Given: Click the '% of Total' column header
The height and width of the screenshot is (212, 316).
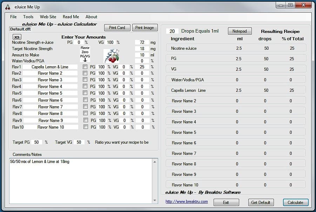Looking at the screenshot, I should tap(293, 39).
